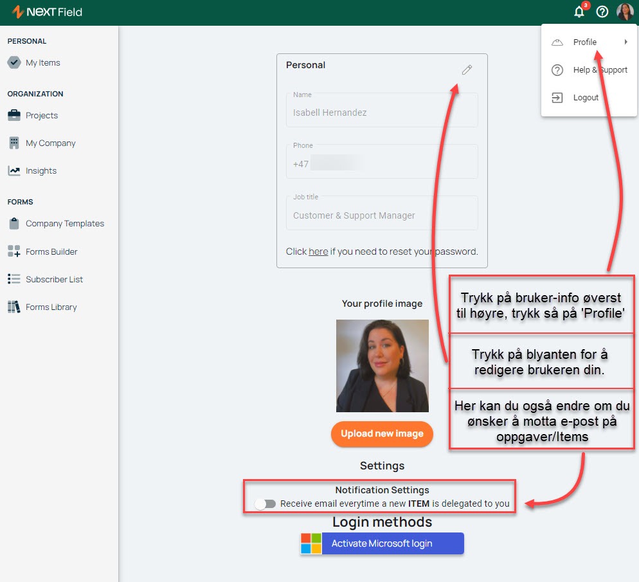Choose Logout in the user menu
Viewport: 639px width, 582px height.
585,98
